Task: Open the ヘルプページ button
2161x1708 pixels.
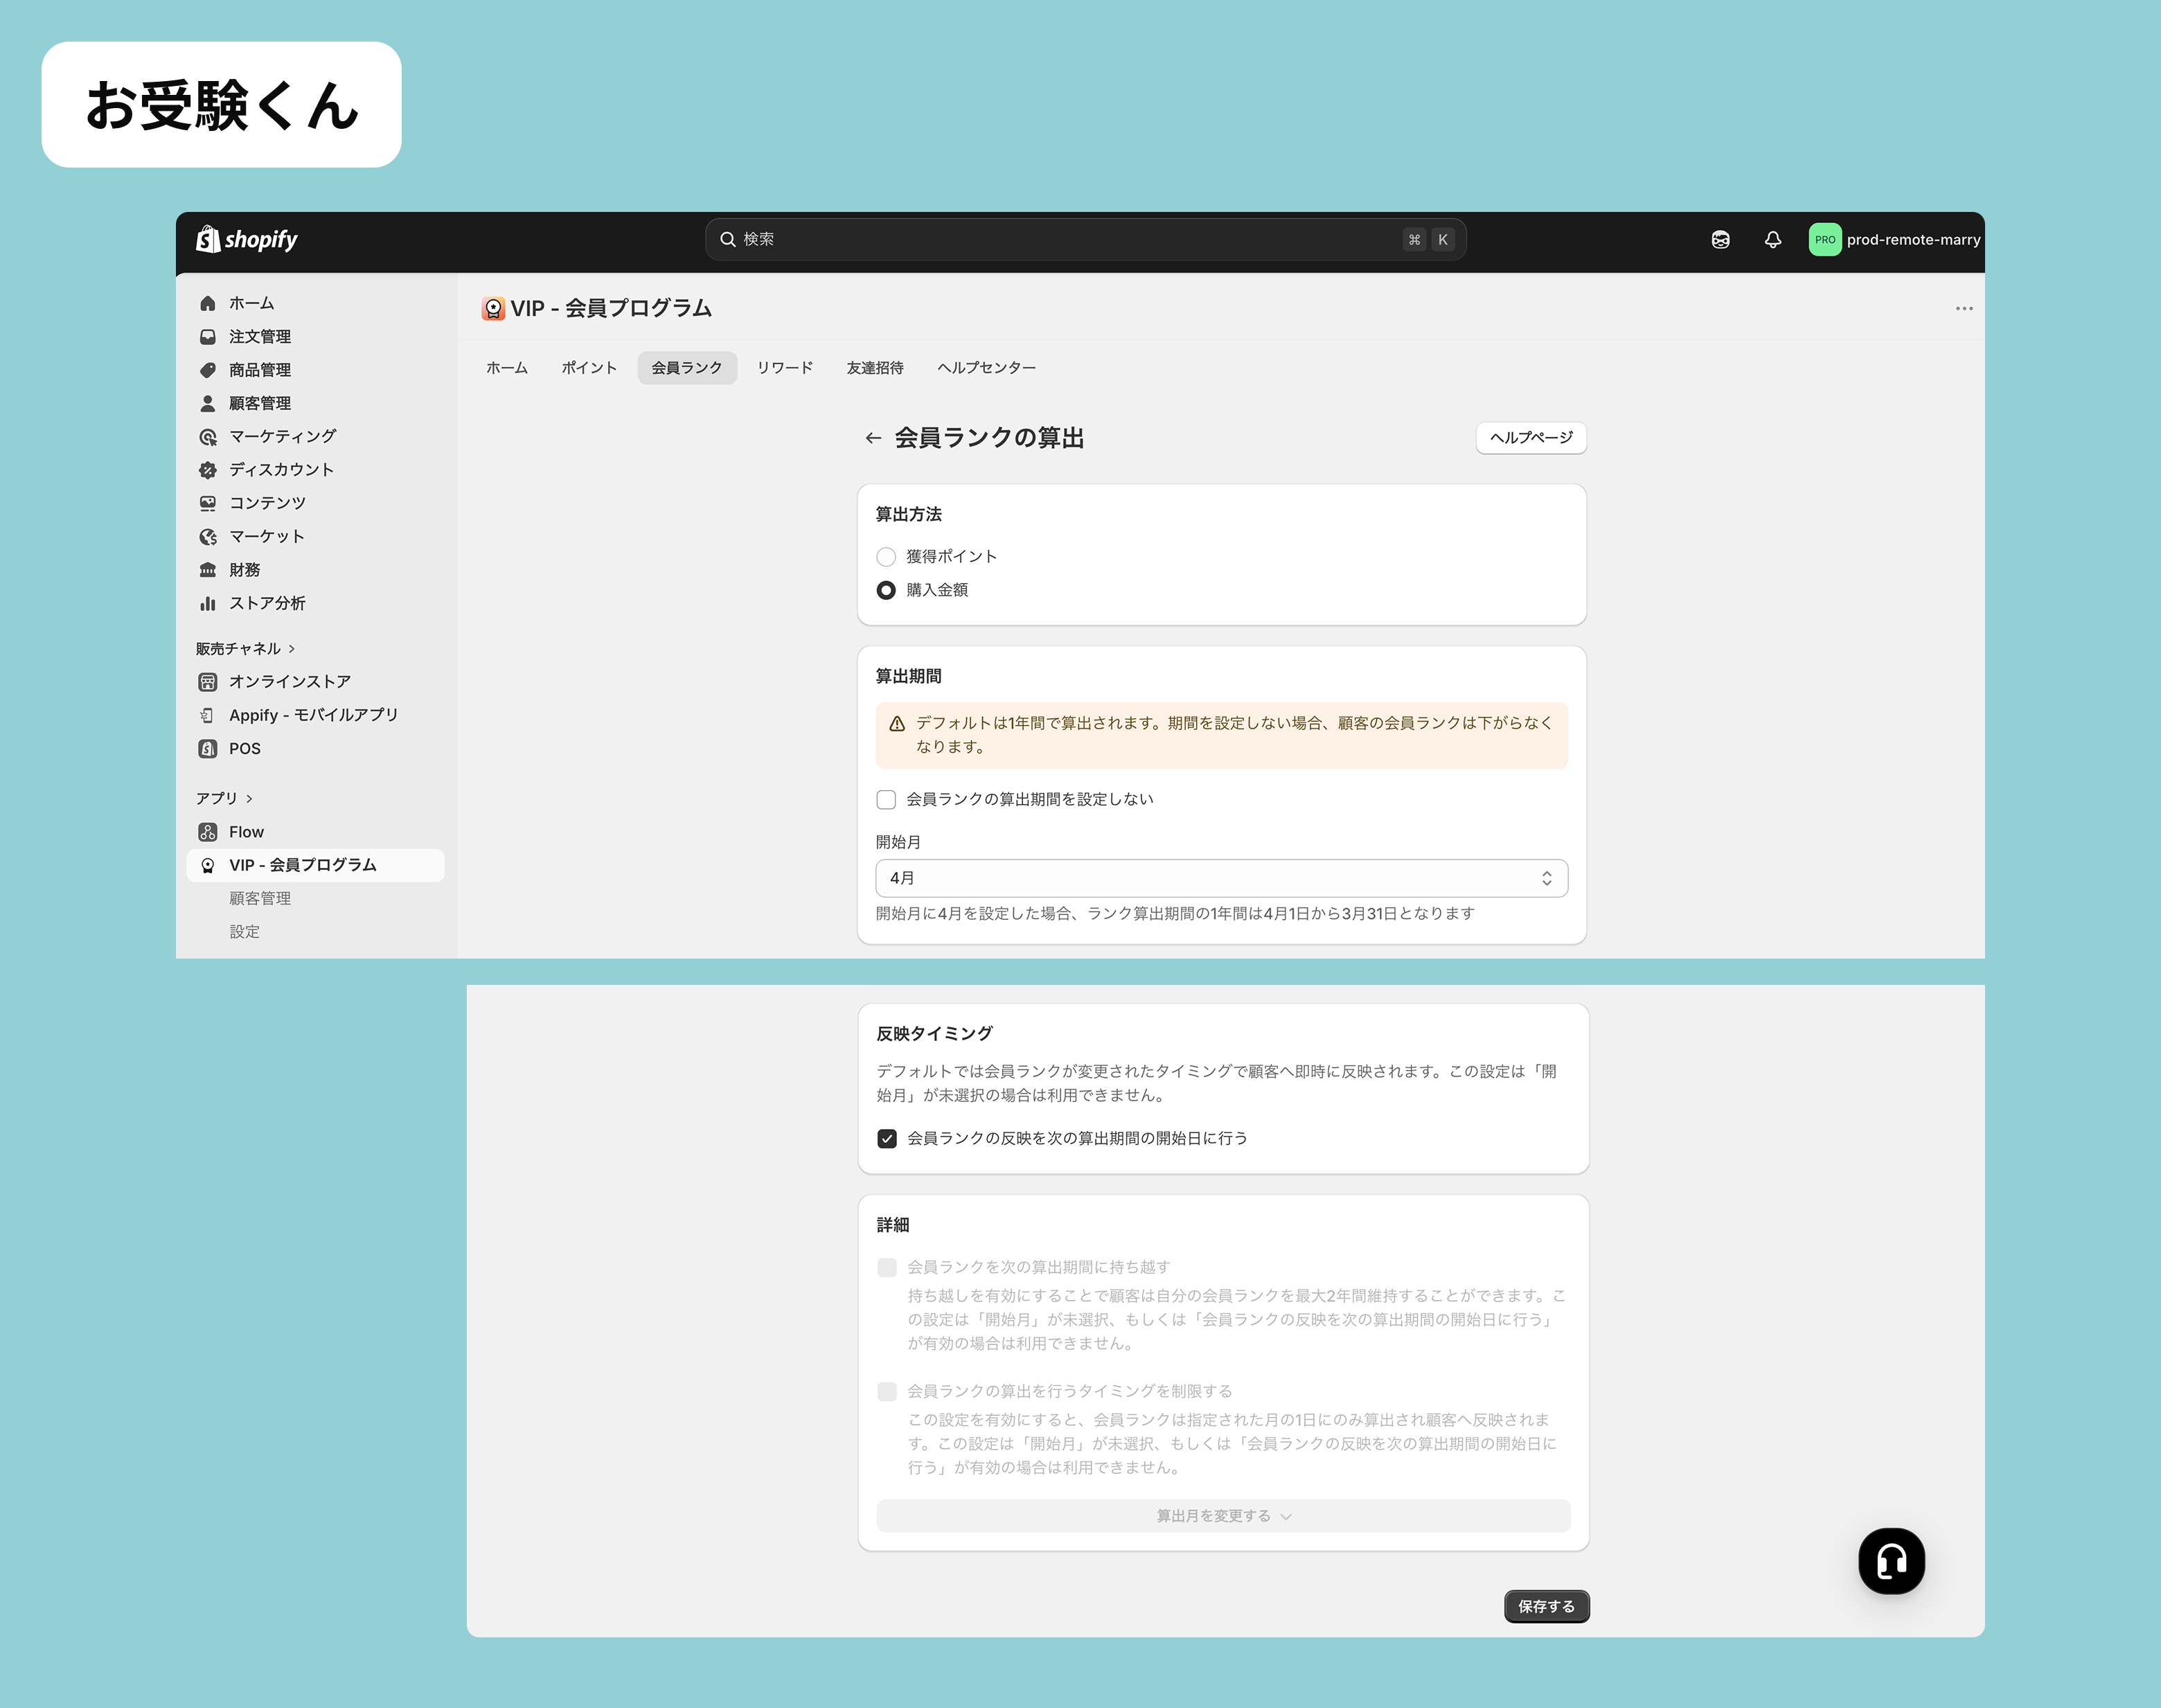Action: [1530, 438]
